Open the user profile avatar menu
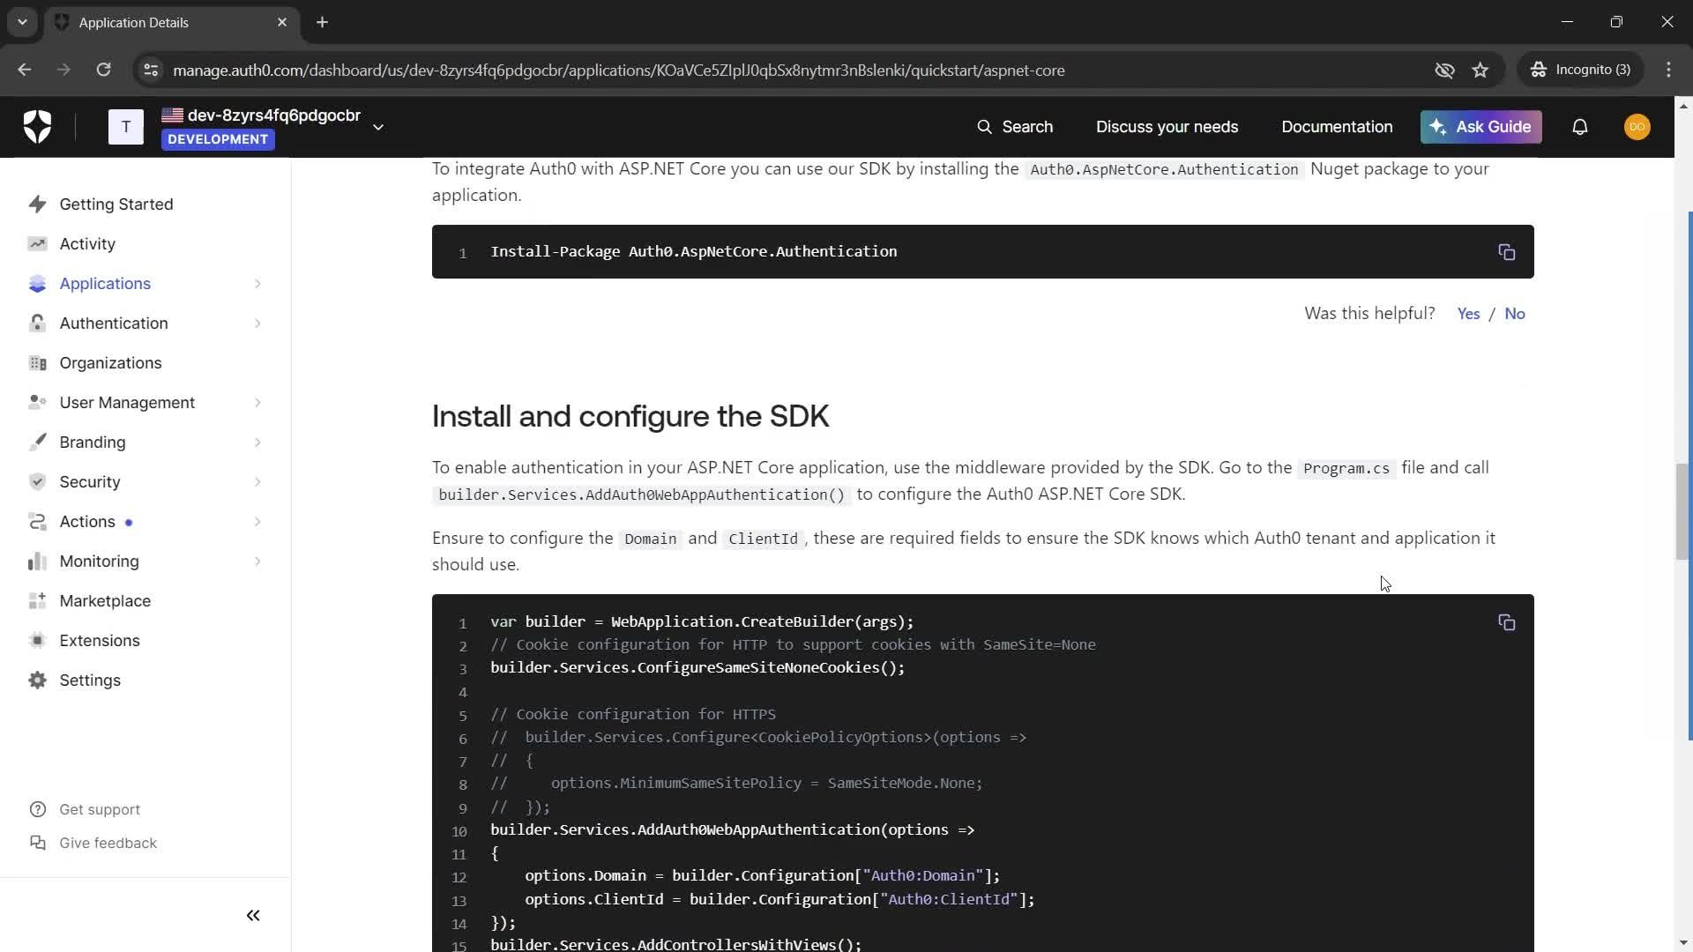 pos(1637,127)
